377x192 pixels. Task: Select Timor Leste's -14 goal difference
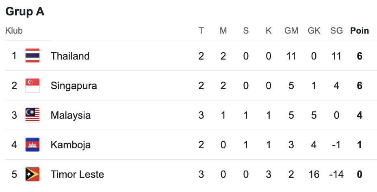point(336,174)
